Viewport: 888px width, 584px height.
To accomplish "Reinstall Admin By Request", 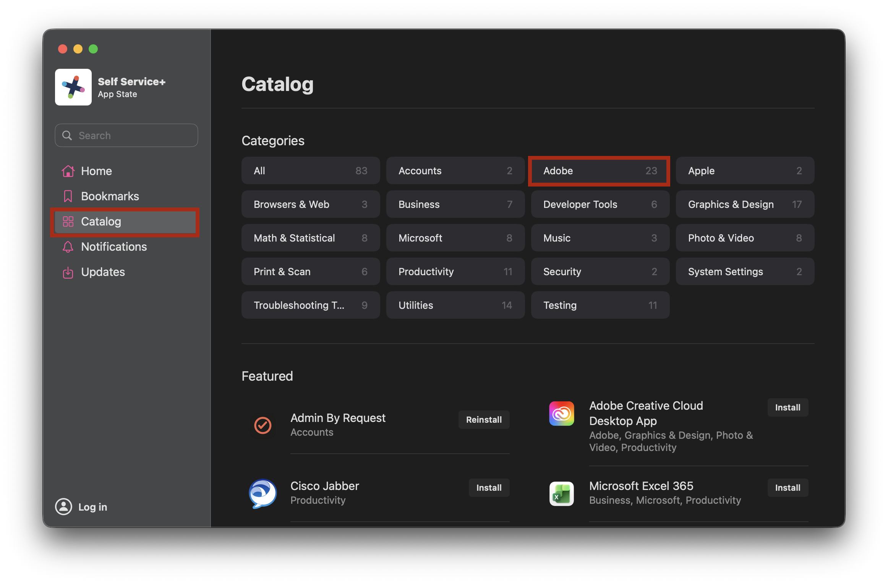I will (484, 420).
